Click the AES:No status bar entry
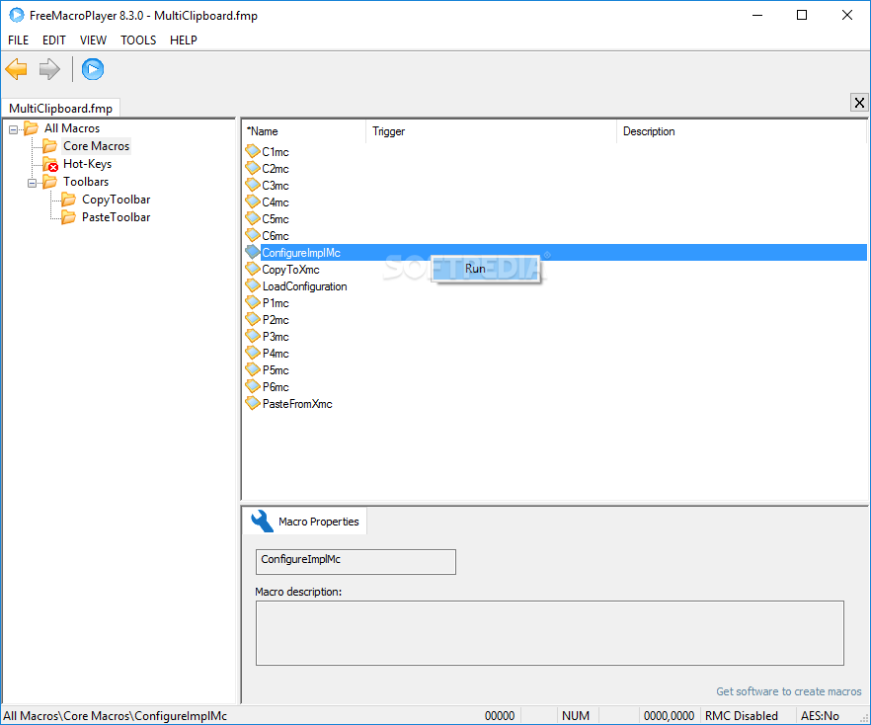871x725 pixels. (820, 715)
